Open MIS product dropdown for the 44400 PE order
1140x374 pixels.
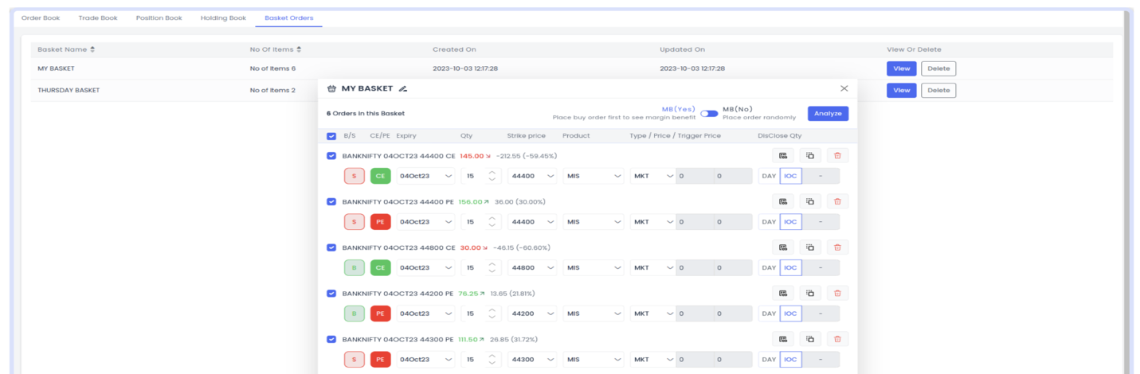(593, 222)
